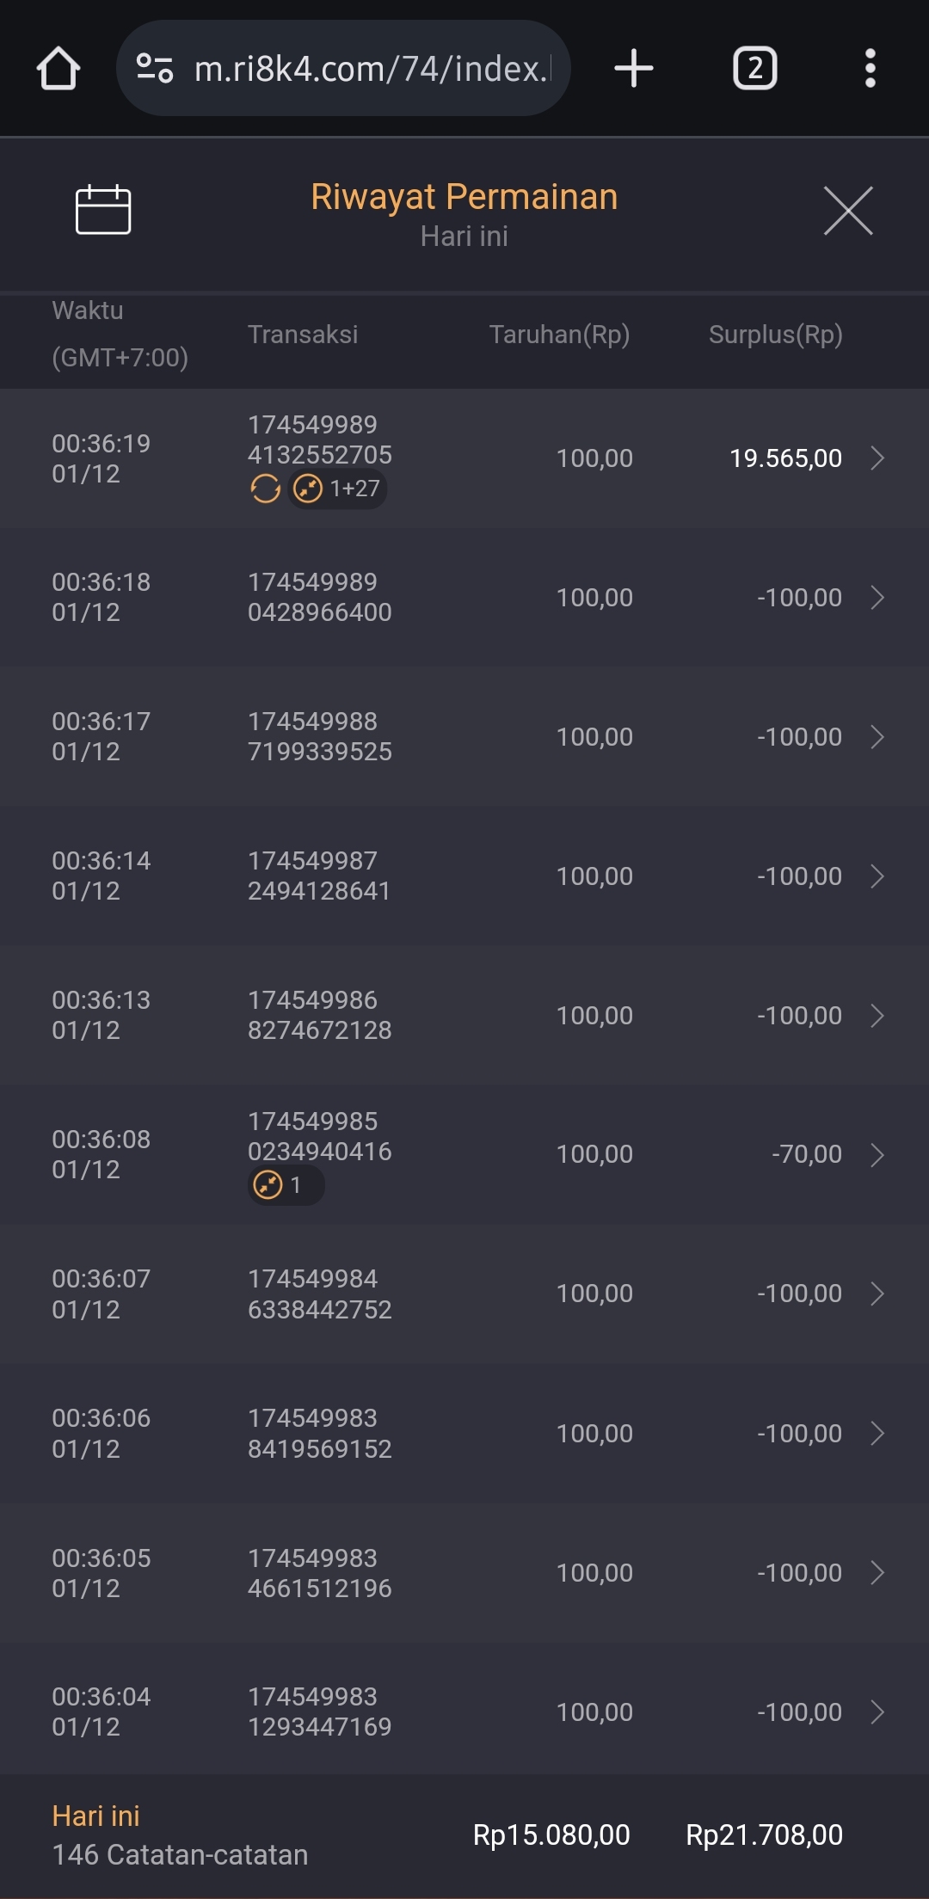
Task: Click the address bar URL field
Action: pos(370,69)
